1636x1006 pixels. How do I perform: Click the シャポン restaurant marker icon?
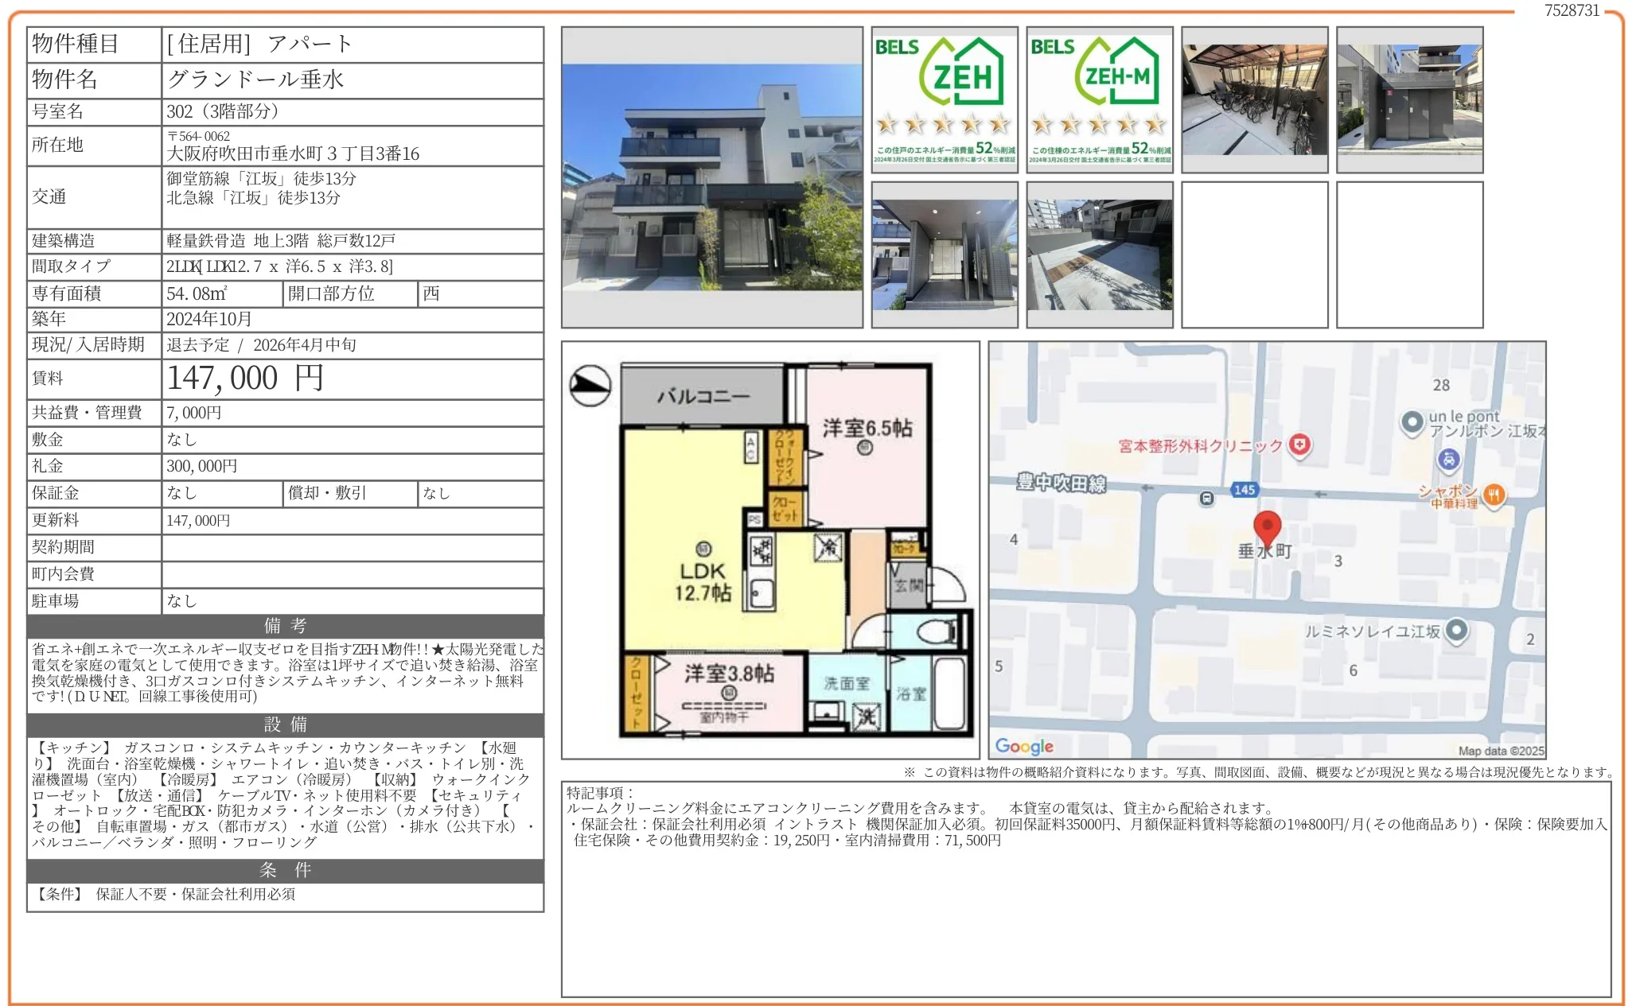click(1494, 495)
